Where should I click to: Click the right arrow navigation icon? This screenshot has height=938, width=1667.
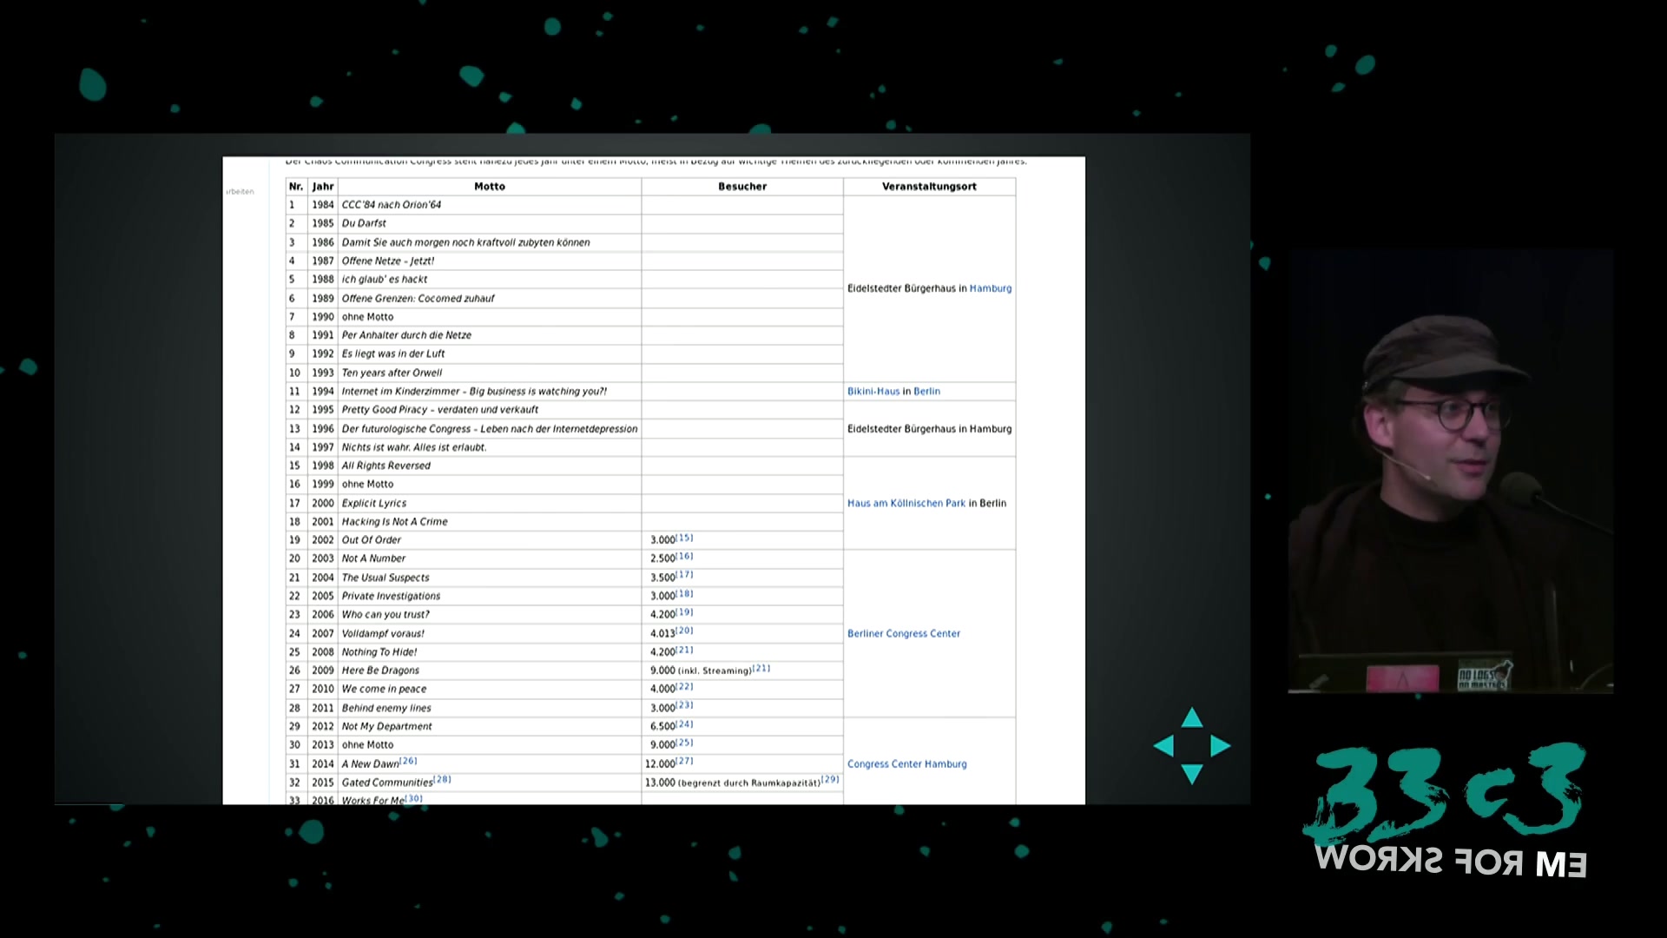[1220, 746]
